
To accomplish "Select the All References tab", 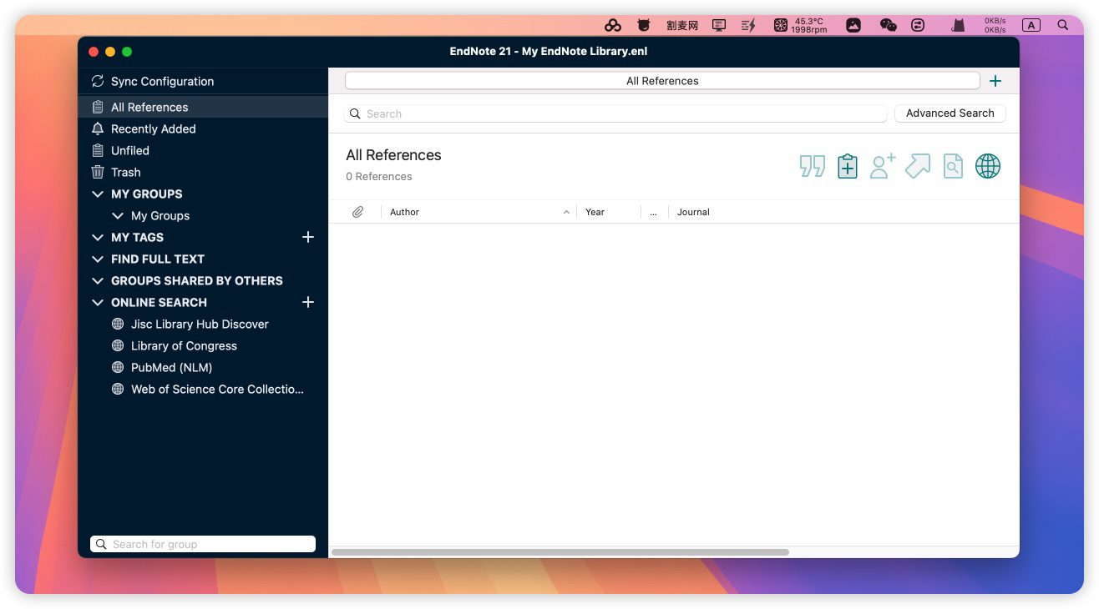I will pyautogui.click(x=661, y=81).
